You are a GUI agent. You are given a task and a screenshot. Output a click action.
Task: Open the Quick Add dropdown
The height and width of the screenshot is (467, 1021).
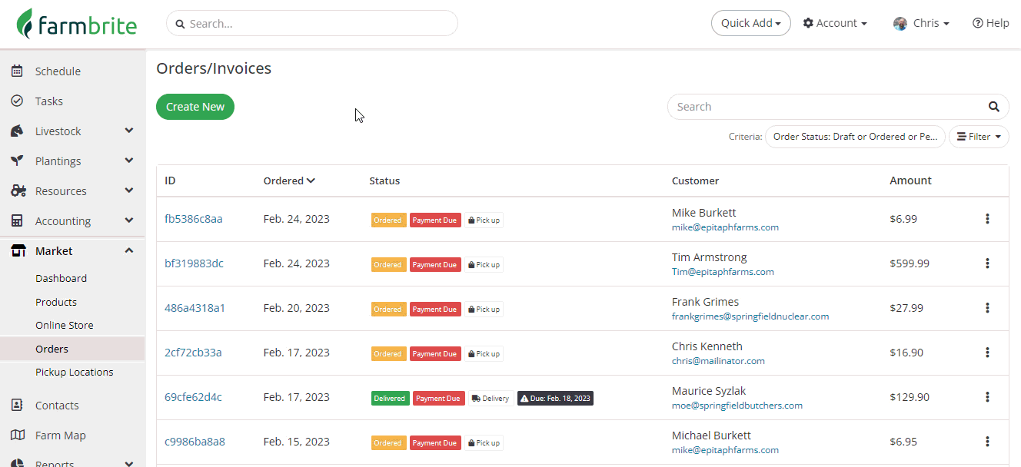(x=750, y=23)
